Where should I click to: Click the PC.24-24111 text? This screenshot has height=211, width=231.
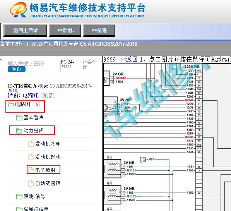click(x=67, y=64)
